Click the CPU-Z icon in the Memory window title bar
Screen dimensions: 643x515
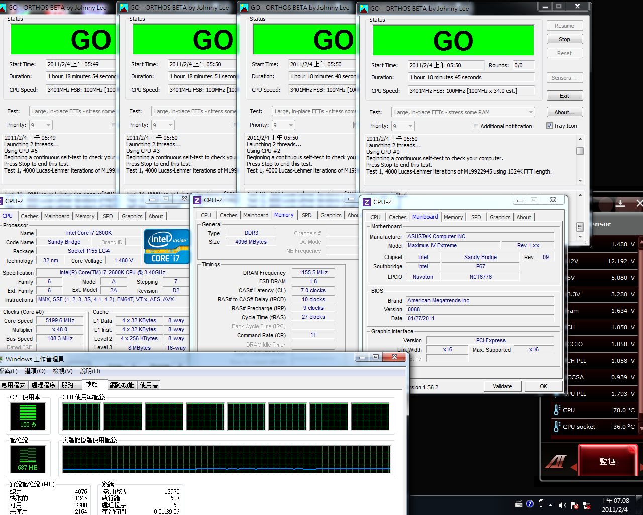pyautogui.click(x=198, y=200)
